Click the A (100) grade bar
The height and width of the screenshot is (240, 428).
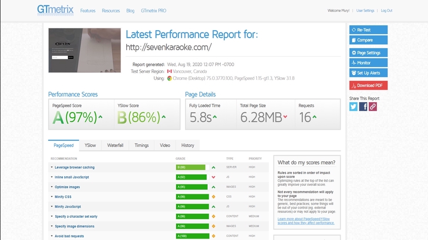point(193,236)
